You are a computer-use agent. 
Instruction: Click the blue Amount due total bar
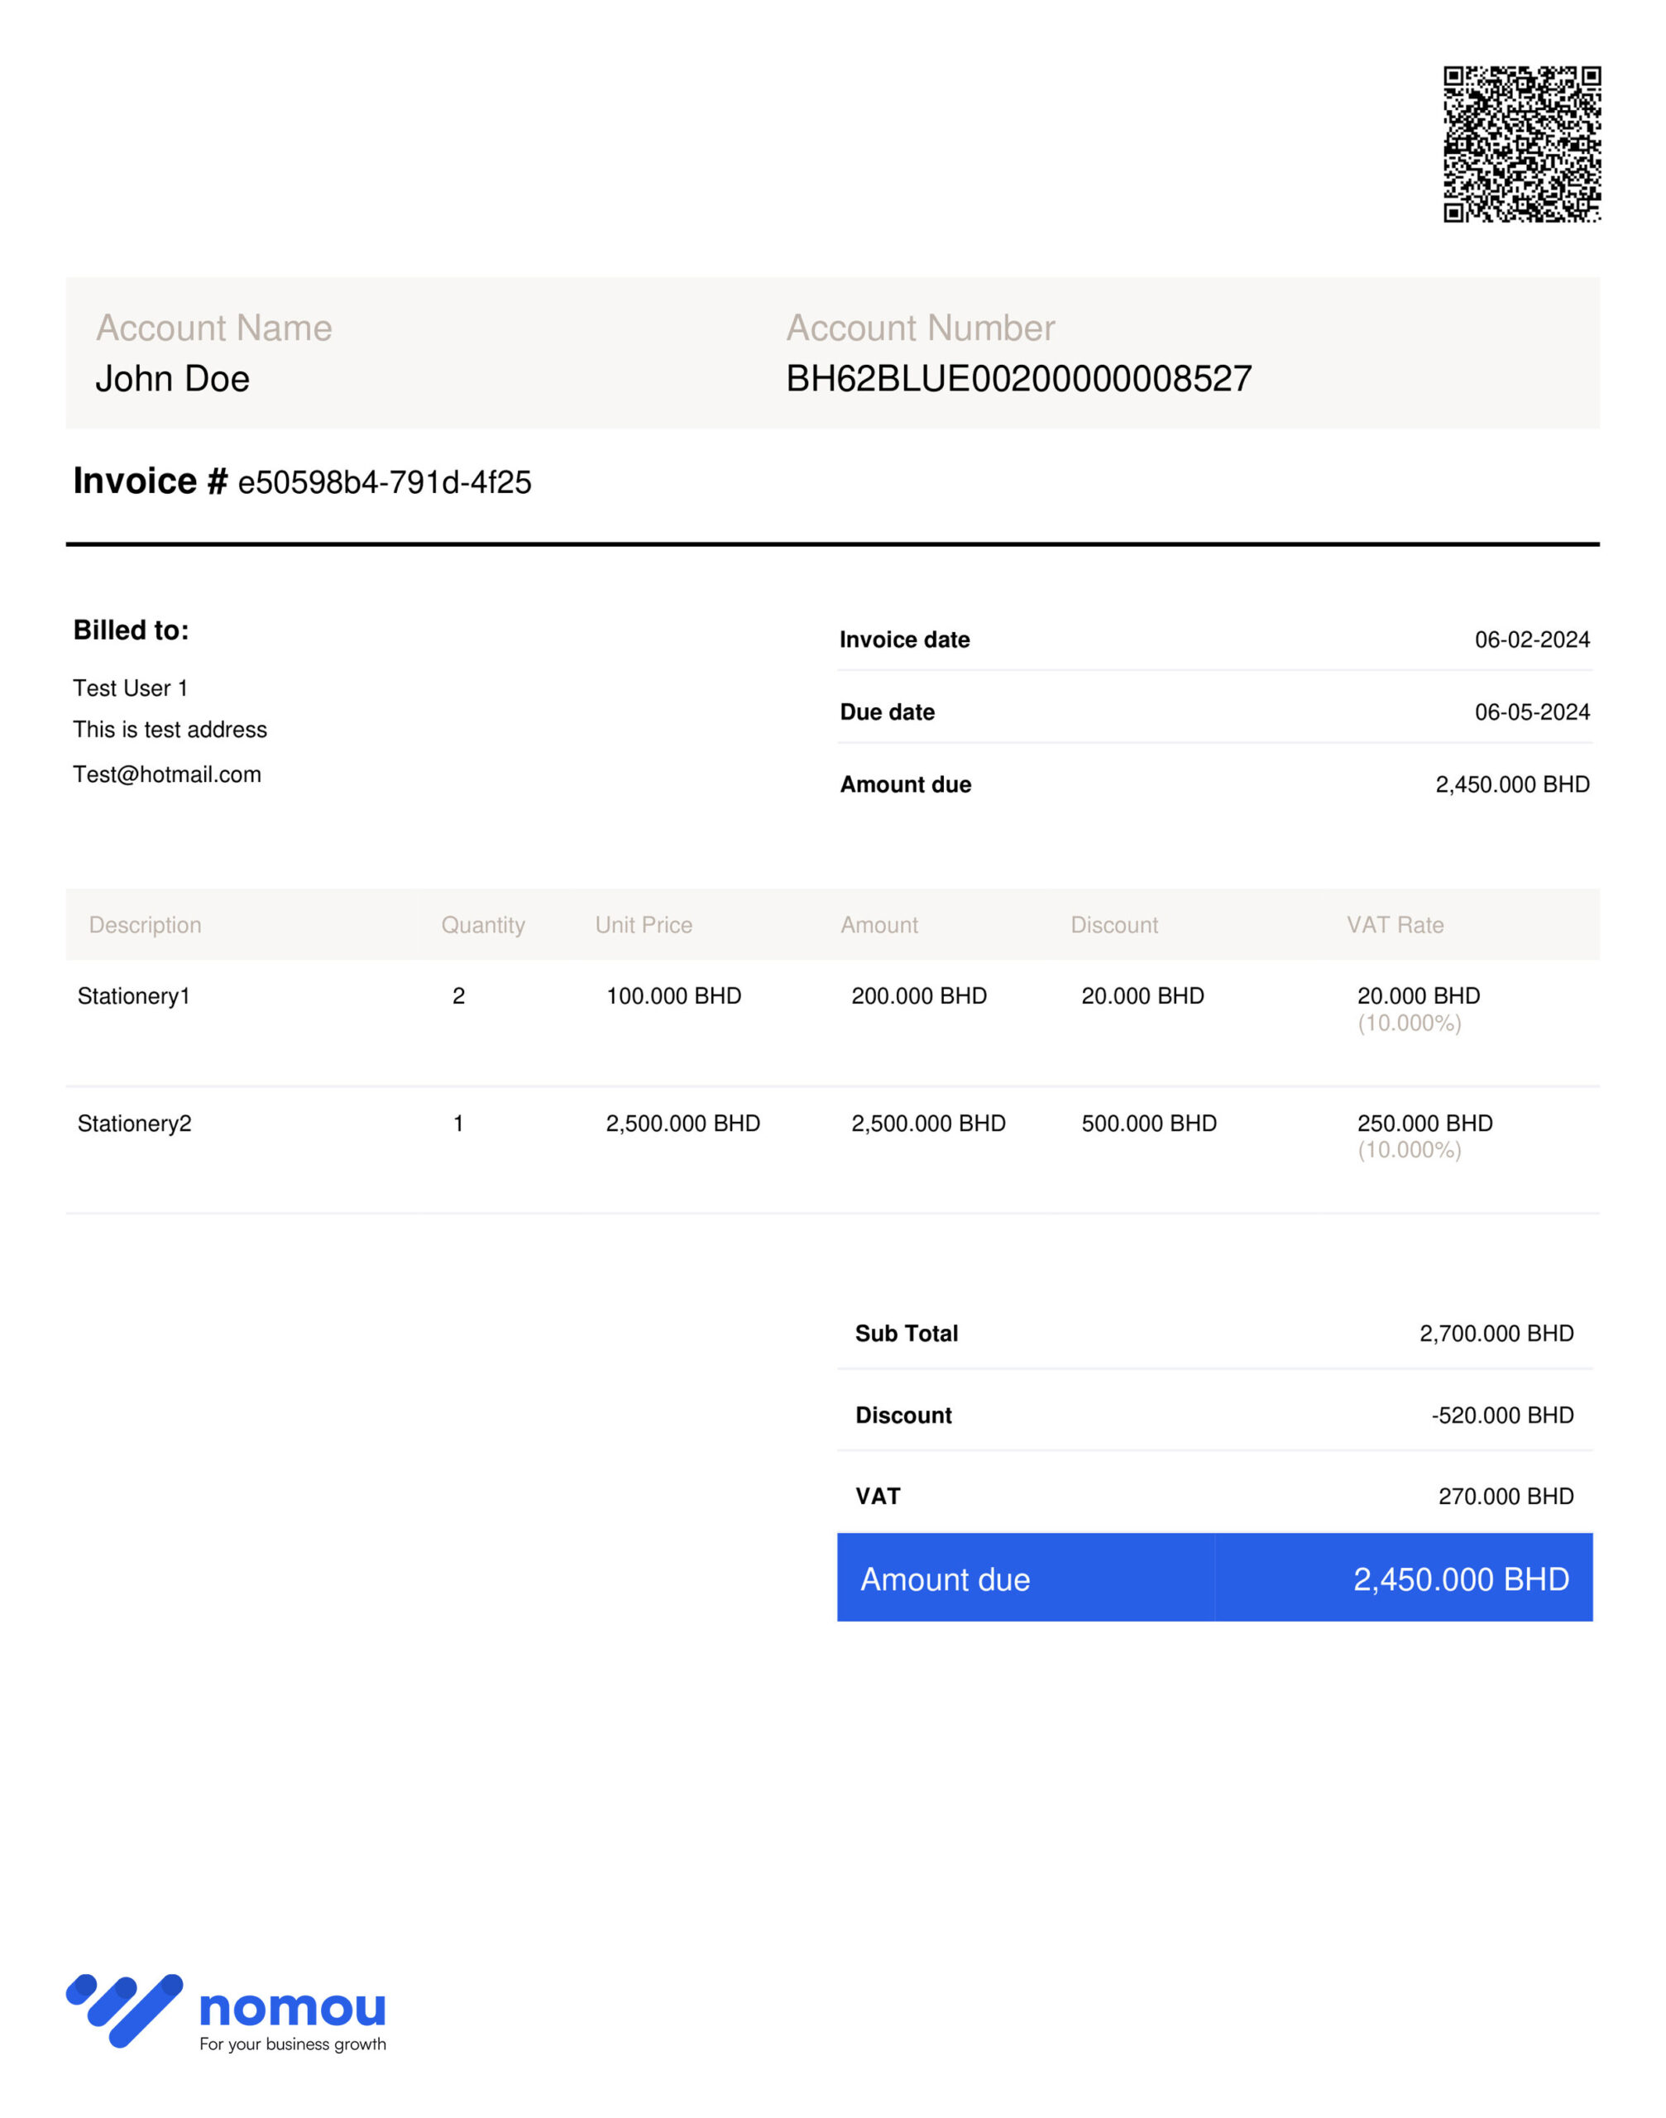[x=1214, y=1579]
